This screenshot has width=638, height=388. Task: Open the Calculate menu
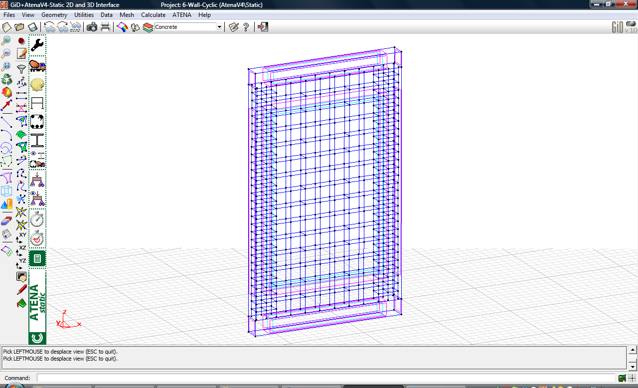153,15
